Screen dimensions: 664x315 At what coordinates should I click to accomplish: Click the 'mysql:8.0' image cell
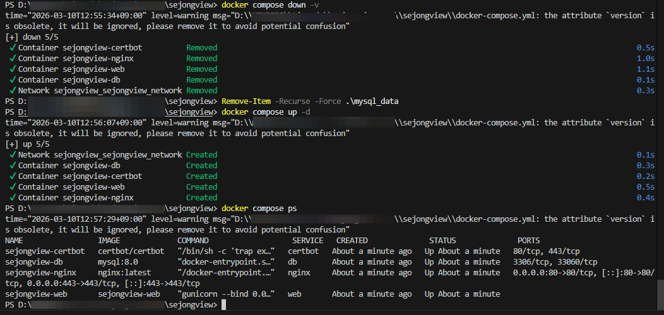pos(118,261)
